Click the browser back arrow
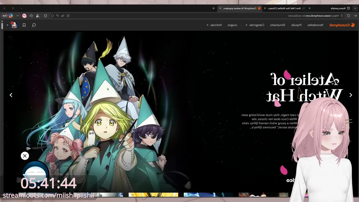 pyautogui.click(x=355, y=16)
